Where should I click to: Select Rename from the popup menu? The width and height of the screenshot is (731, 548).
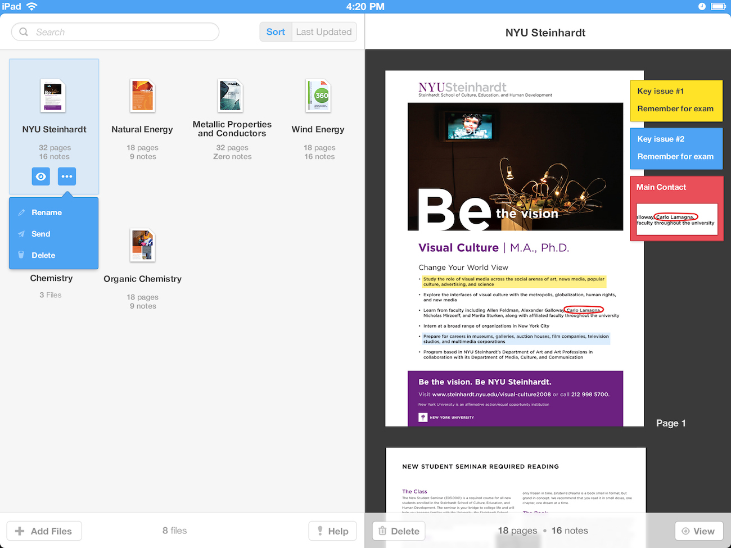click(47, 212)
